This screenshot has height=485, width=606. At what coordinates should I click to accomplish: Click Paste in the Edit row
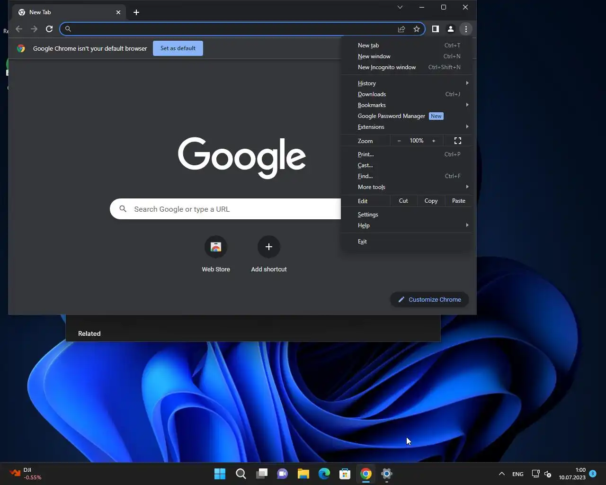coord(458,201)
